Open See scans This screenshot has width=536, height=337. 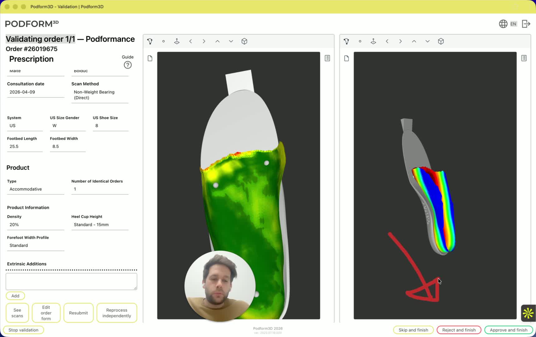[17, 313]
